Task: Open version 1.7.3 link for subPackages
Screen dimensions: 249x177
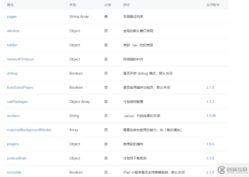Action: (210, 102)
